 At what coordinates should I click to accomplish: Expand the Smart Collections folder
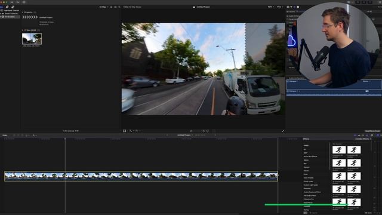pos(1,14)
